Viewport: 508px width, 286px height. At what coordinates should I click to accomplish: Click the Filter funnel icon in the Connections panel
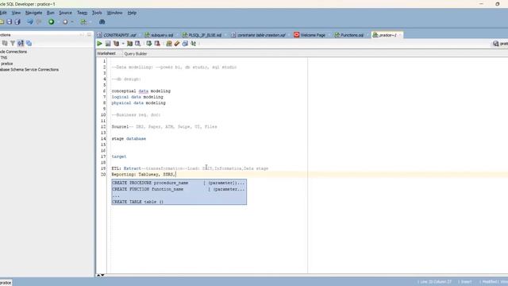[x=13, y=43]
